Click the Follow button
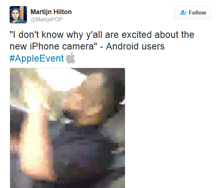The image size is (221, 188). click(192, 12)
